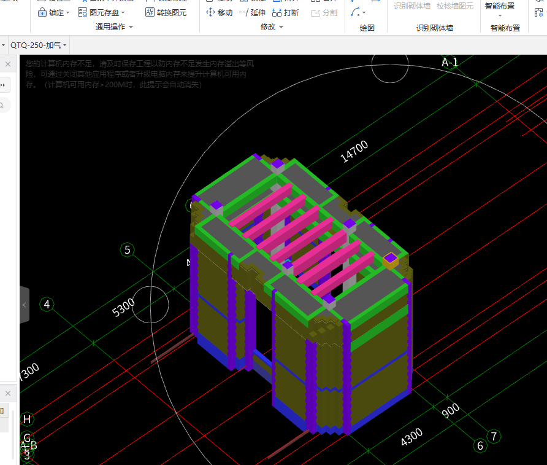Click the 转换图元 convert tool
The height and width of the screenshot is (465, 547).
tap(166, 12)
